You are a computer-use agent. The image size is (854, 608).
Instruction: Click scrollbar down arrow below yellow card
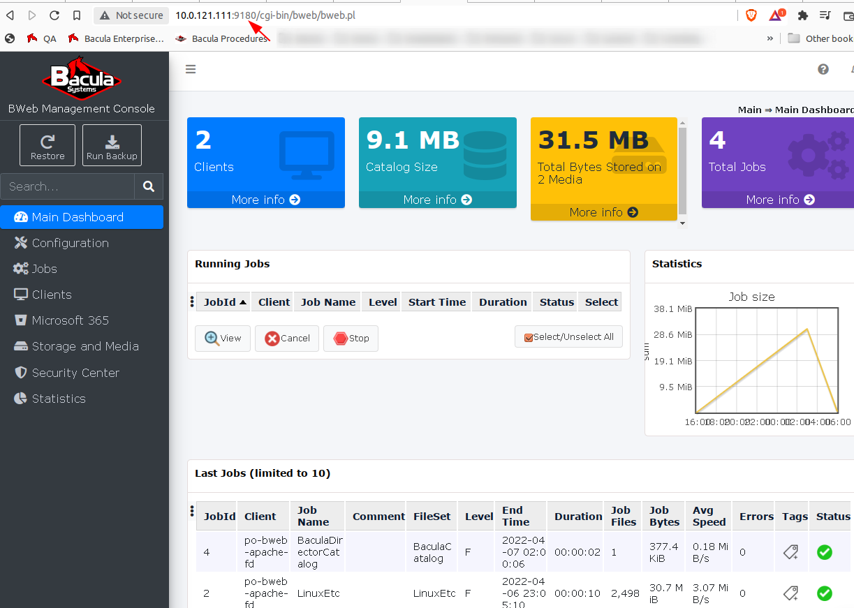point(682,223)
